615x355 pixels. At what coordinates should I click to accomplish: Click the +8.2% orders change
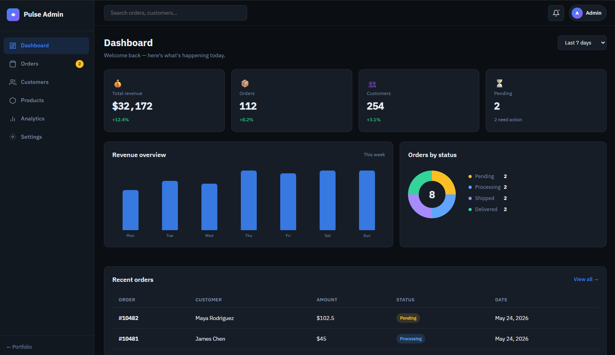pos(246,120)
